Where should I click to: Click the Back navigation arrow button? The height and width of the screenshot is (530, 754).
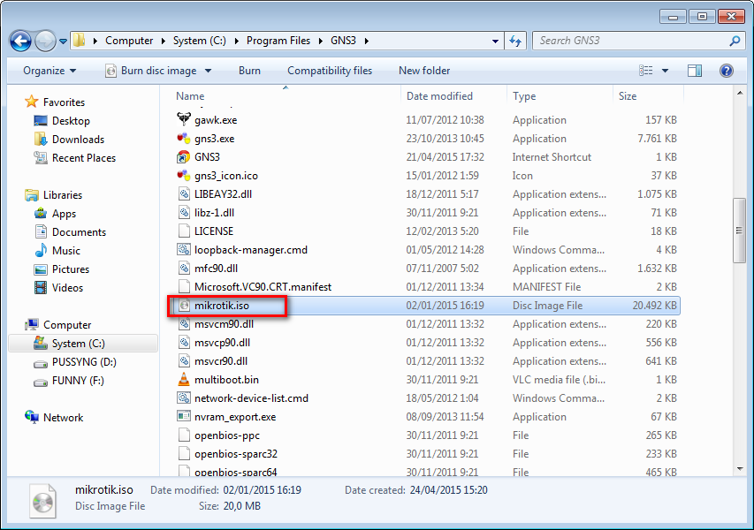(20, 41)
